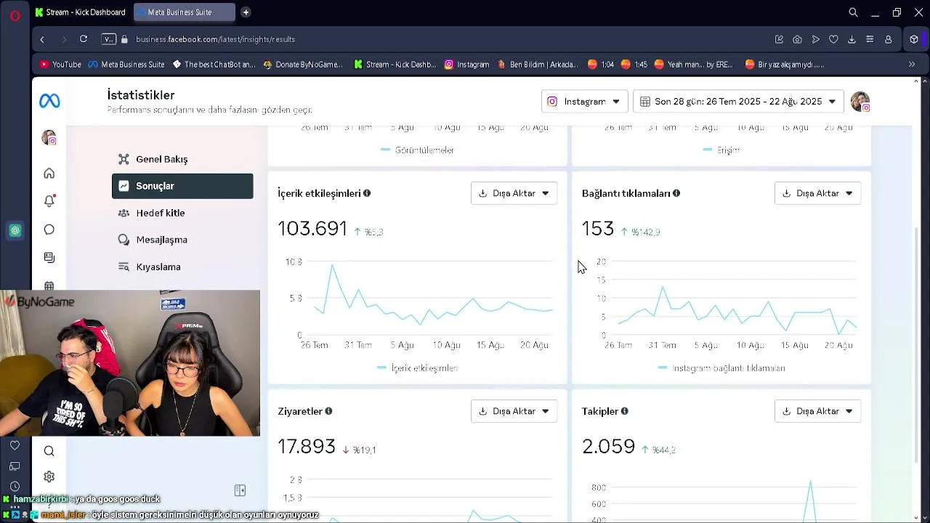Image resolution: width=930 pixels, height=523 pixels.
Task: Open Mesajlaşma section
Action: tap(182, 240)
